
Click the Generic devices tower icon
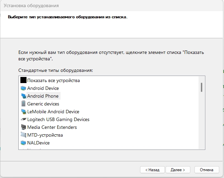23,104
